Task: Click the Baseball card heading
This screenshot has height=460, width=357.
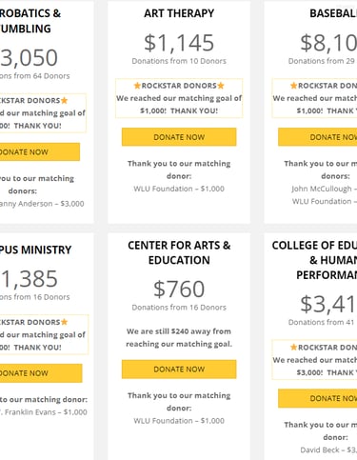Action: [333, 13]
